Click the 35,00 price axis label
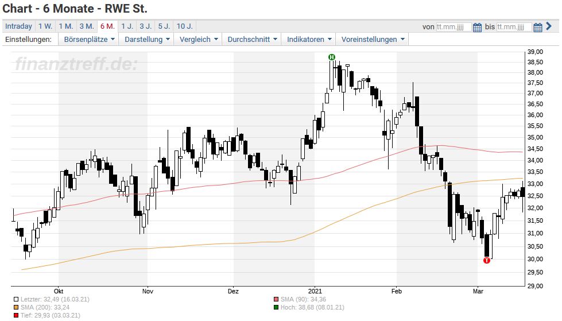 536,137
